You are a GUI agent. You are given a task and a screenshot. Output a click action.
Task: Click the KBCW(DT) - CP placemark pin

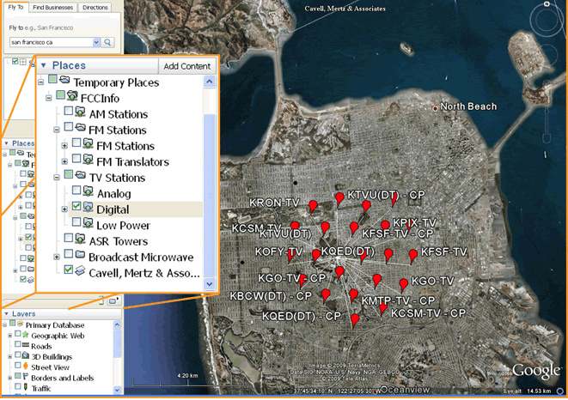(x=326, y=295)
